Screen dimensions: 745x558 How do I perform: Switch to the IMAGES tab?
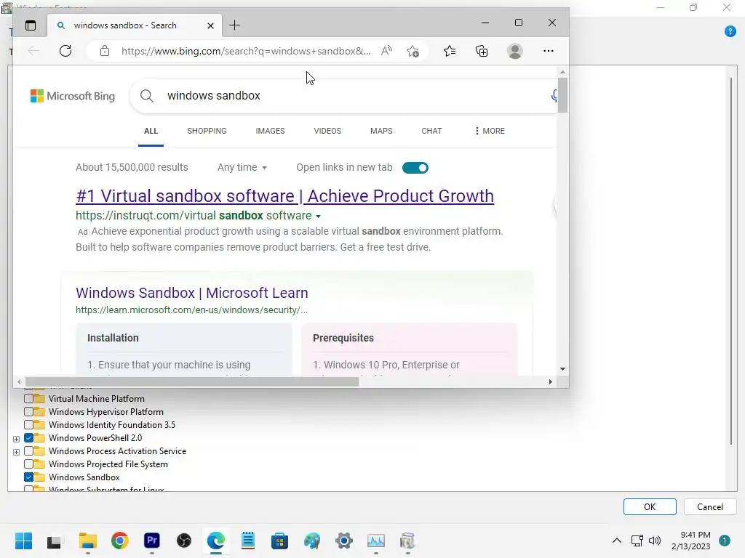[x=271, y=131]
